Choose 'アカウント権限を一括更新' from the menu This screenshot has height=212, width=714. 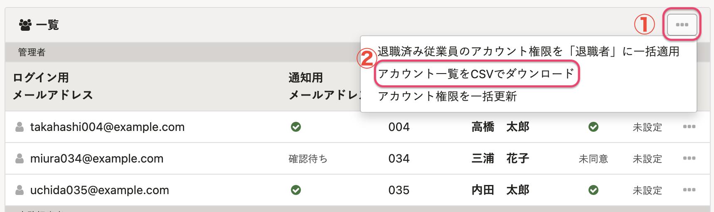point(447,96)
